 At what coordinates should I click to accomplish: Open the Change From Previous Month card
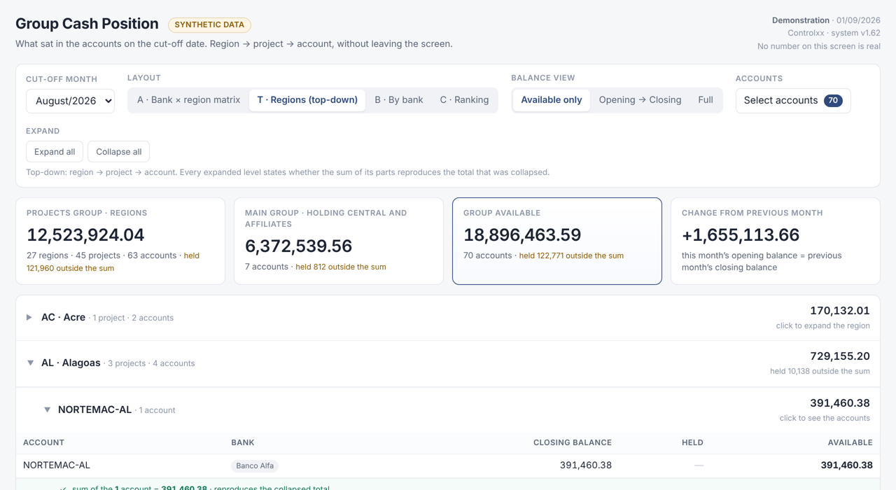point(776,241)
